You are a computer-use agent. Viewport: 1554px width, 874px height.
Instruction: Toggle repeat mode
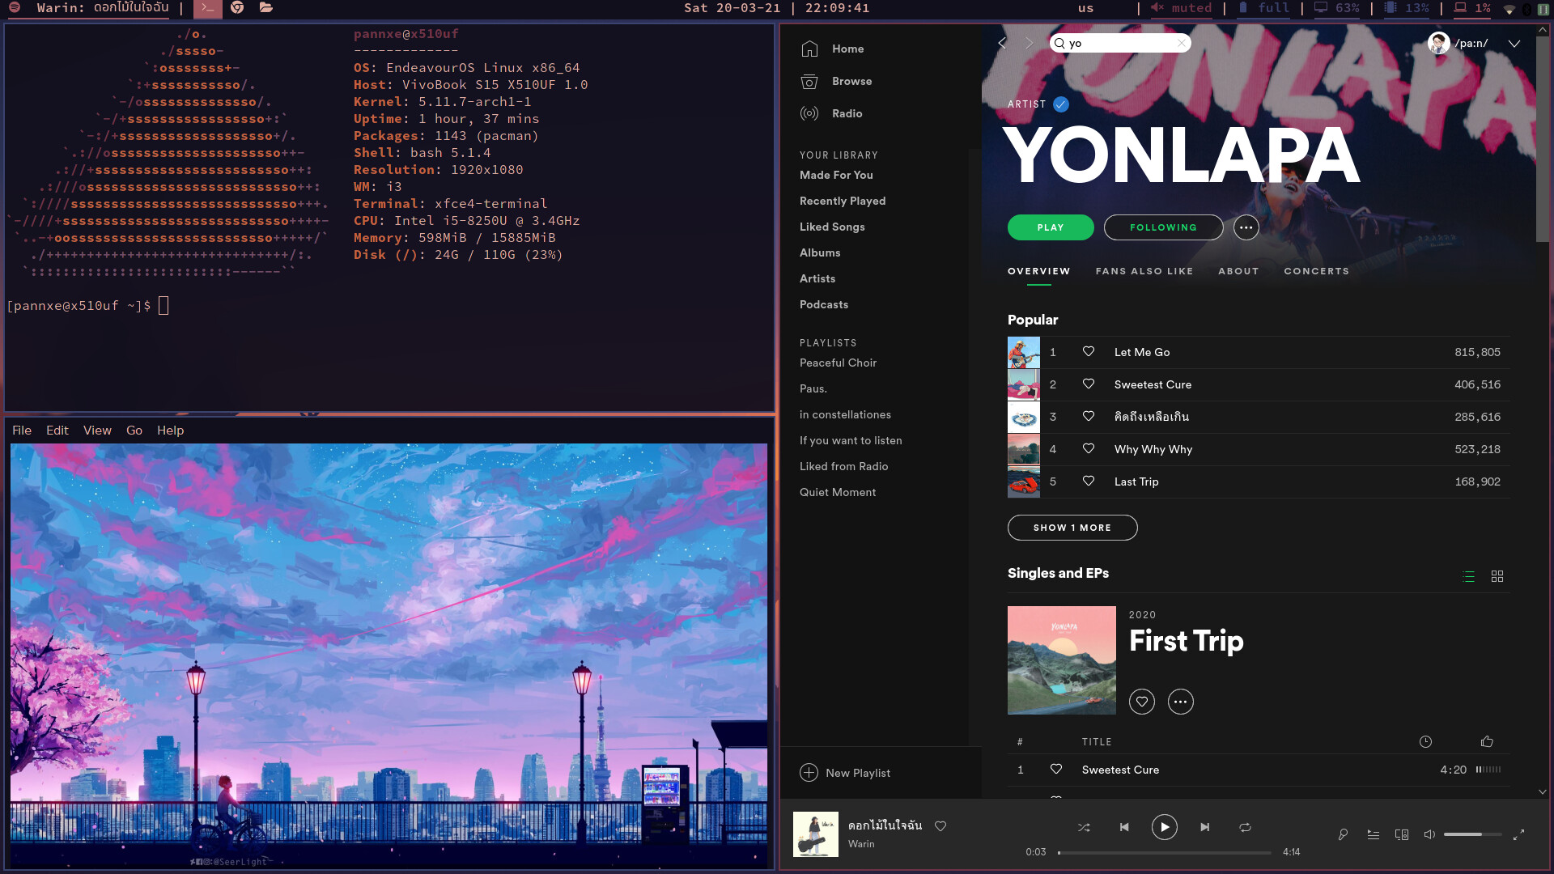tap(1245, 827)
